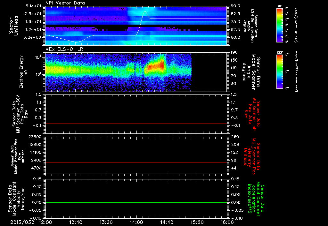Select 'MU Scanner +30V Raw Data' axis title
The height and width of the screenshot is (226, 328).
[x=20, y=114]
